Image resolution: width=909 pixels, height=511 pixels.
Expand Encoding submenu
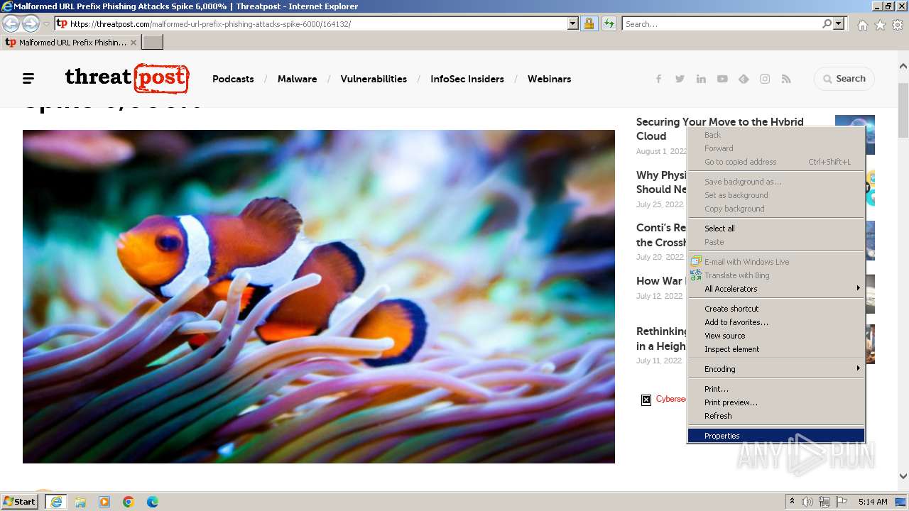click(x=776, y=369)
